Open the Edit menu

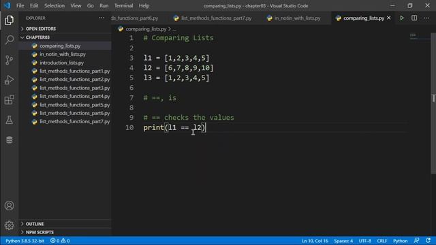click(34, 5)
